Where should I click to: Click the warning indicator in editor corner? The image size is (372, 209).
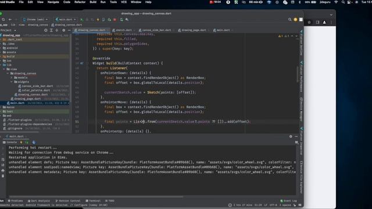point(280,36)
